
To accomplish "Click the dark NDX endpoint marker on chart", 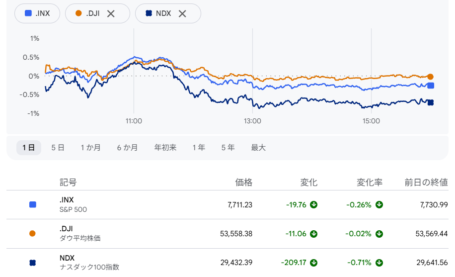I will (x=431, y=102).
